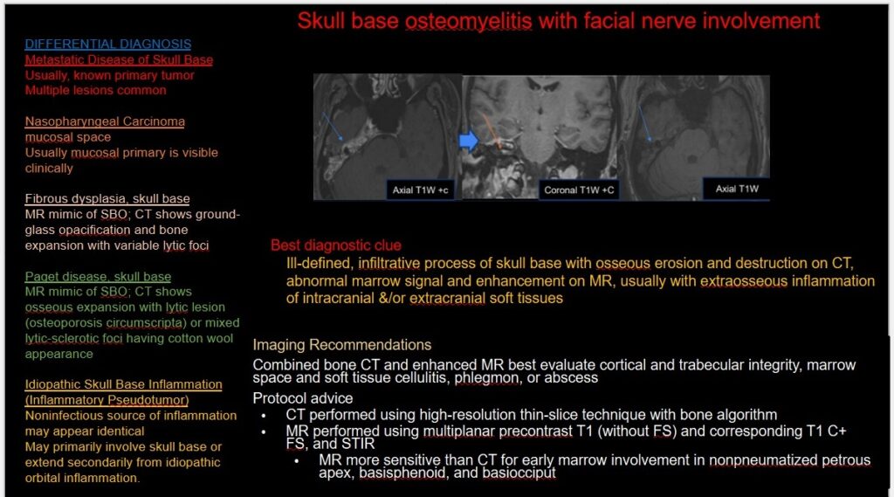The width and height of the screenshot is (894, 497).
Task: Click the 'Axial T1W' caption label
Action: pyautogui.click(x=737, y=189)
